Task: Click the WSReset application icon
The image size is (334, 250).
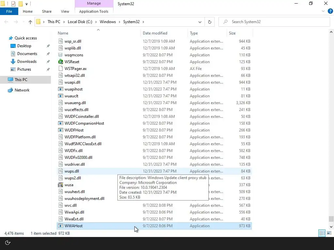Action: click(x=61, y=62)
